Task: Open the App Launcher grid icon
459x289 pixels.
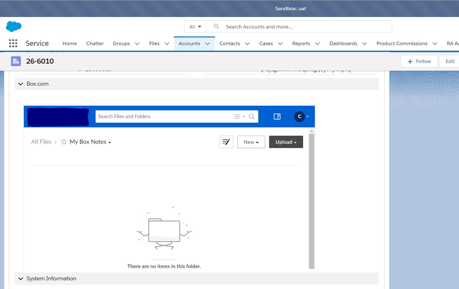Action: [13, 43]
